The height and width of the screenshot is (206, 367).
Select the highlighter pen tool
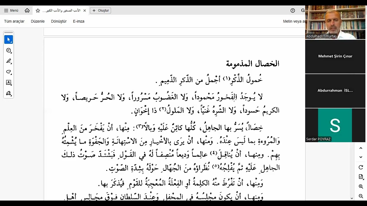coord(9,61)
